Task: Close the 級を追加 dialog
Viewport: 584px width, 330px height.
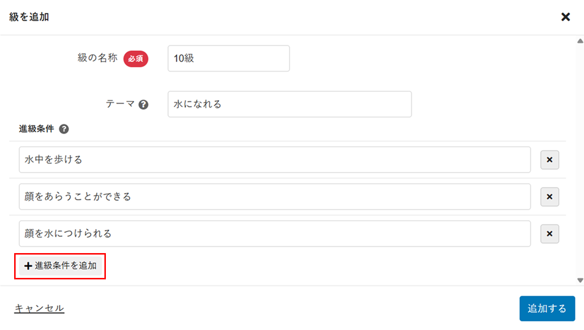Action: (565, 17)
